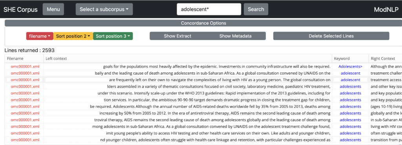The height and width of the screenshot is (145, 402).
Task: Open the green Sort position 3 dropdown
Action: click(113, 36)
